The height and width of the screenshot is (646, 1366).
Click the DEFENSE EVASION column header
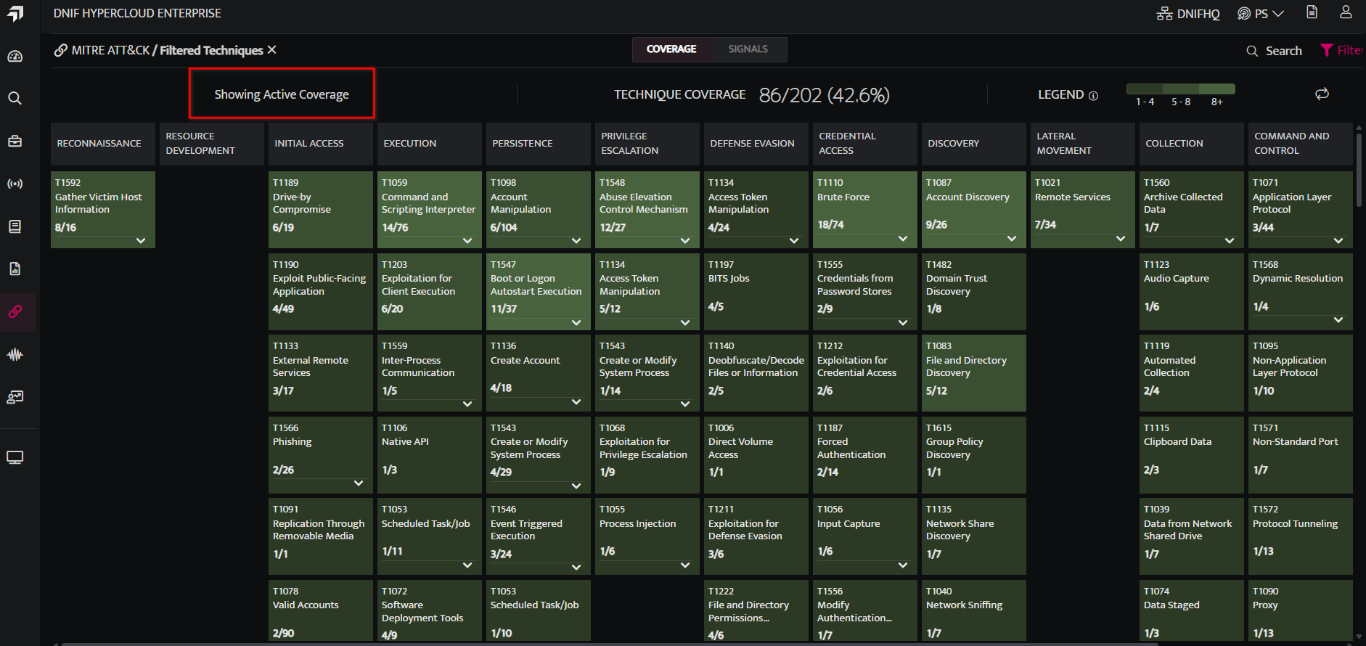[x=756, y=144]
